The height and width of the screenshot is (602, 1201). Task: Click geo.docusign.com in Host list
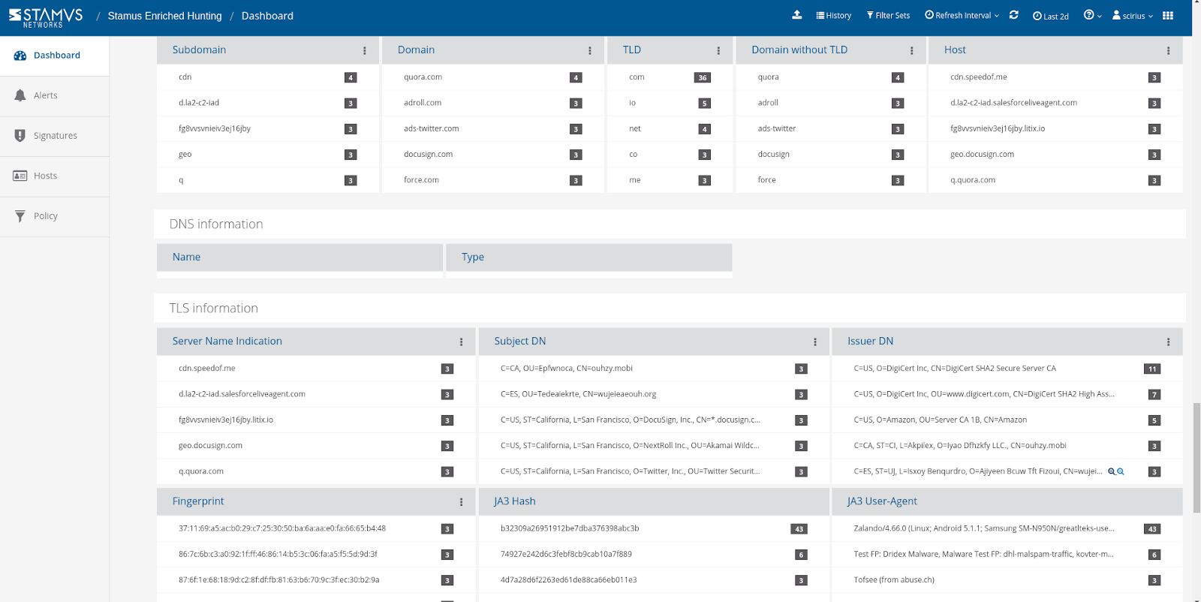click(x=982, y=155)
